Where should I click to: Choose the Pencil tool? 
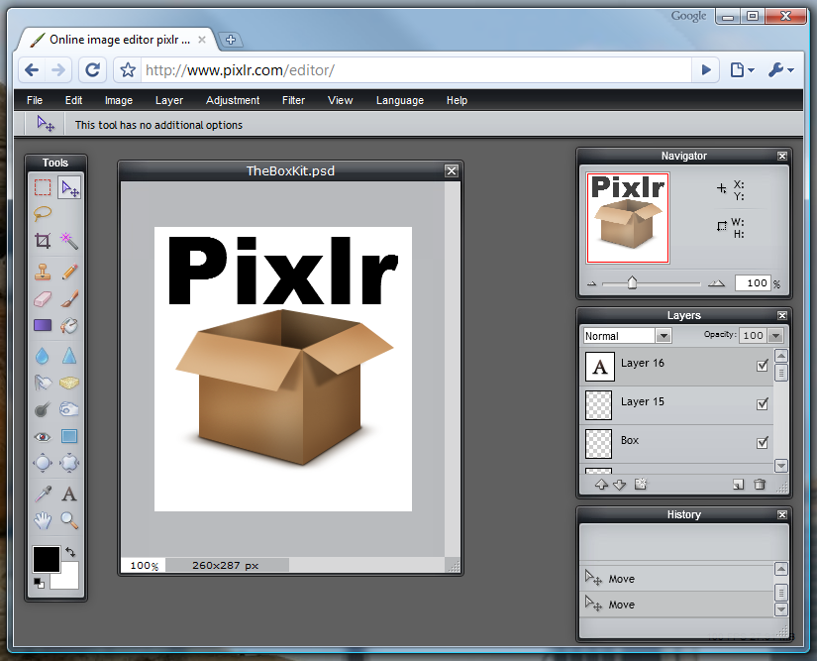[69, 271]
